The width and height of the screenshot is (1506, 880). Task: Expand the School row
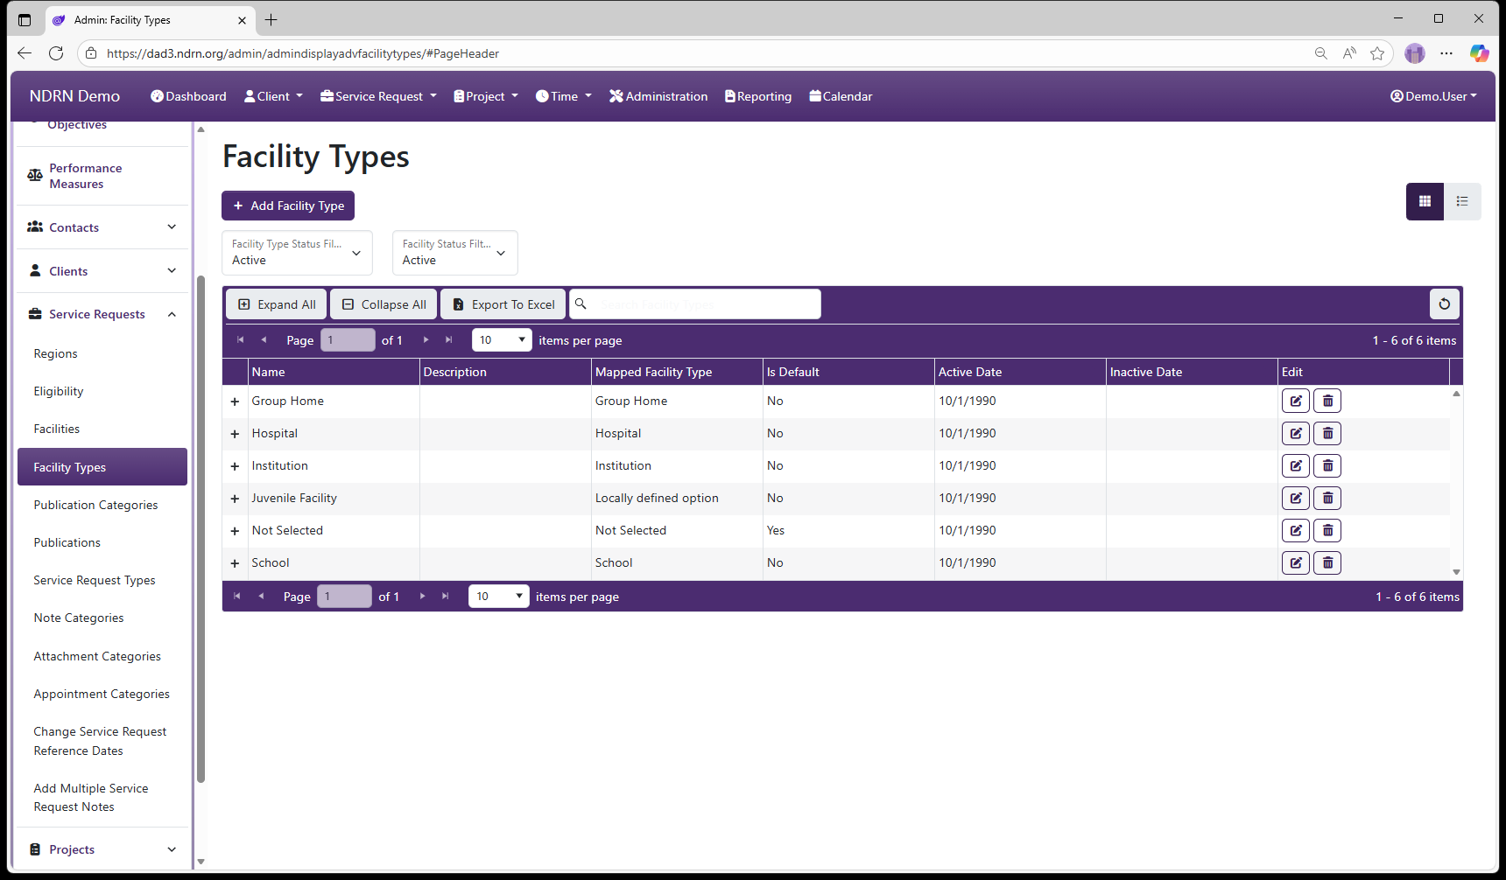(x=235, y=563)
